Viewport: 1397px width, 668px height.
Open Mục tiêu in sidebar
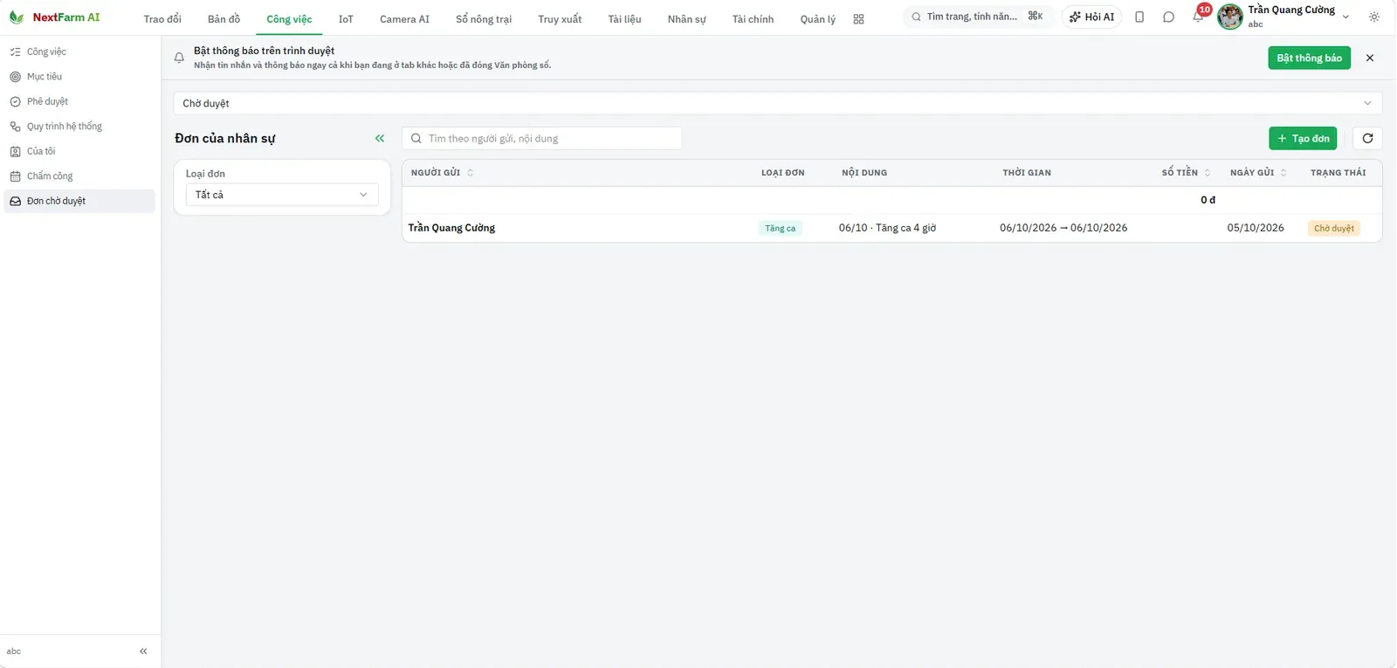pyautogui.click(x=79, y=77)
